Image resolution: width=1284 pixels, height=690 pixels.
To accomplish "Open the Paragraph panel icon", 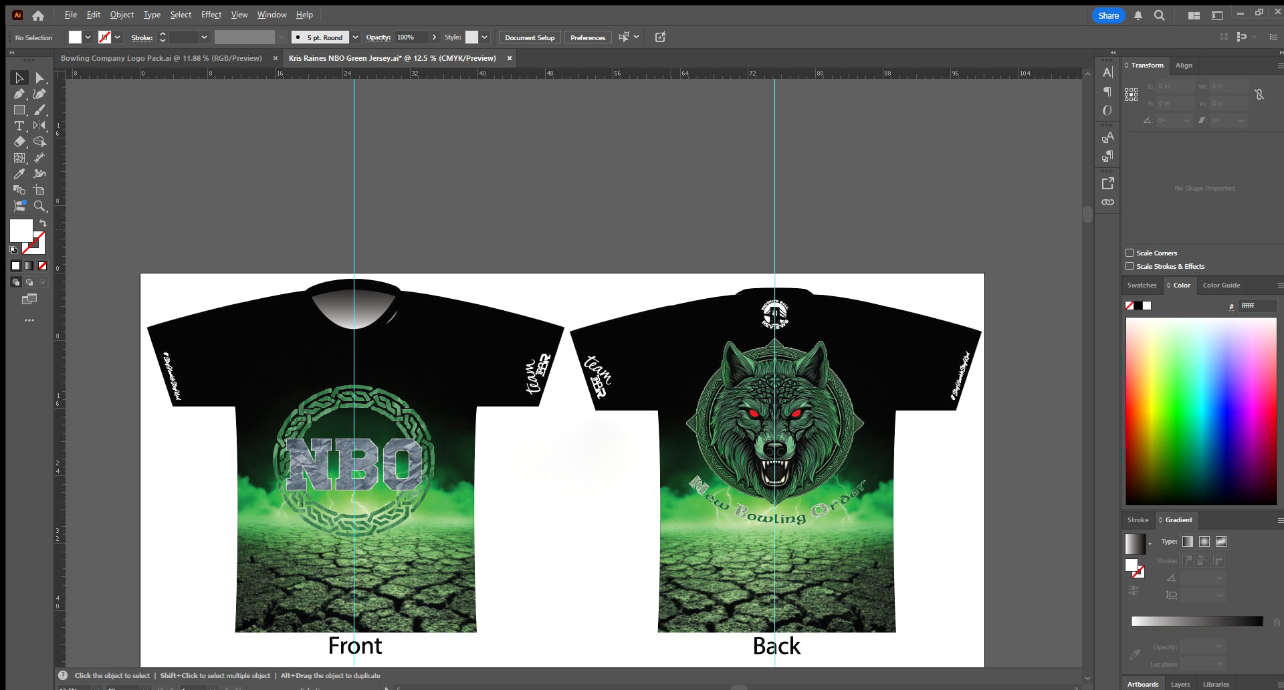I will point(1107,92).
